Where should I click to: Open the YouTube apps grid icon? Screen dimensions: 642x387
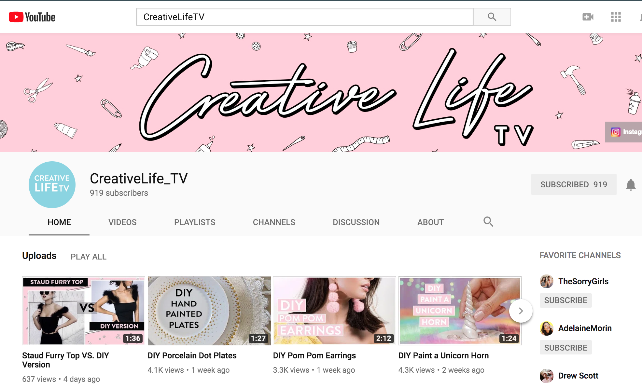click(616, 17)
